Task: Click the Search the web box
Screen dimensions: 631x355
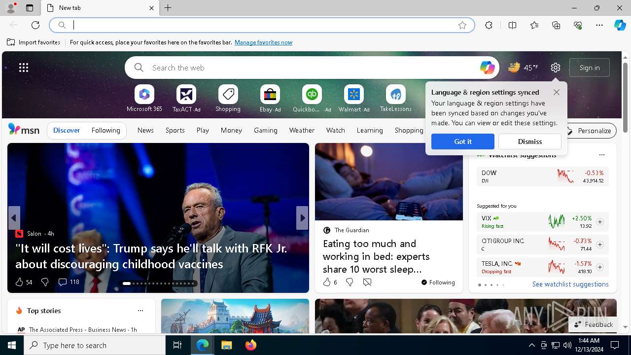Action: click(312, 68)
